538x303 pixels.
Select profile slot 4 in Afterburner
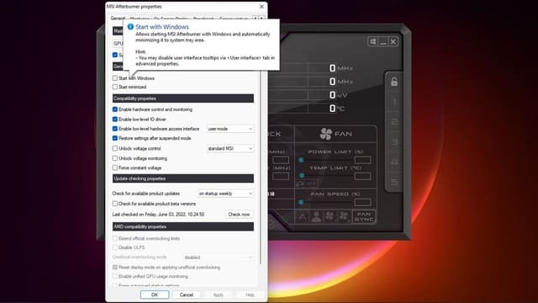(x=394, y=162)
